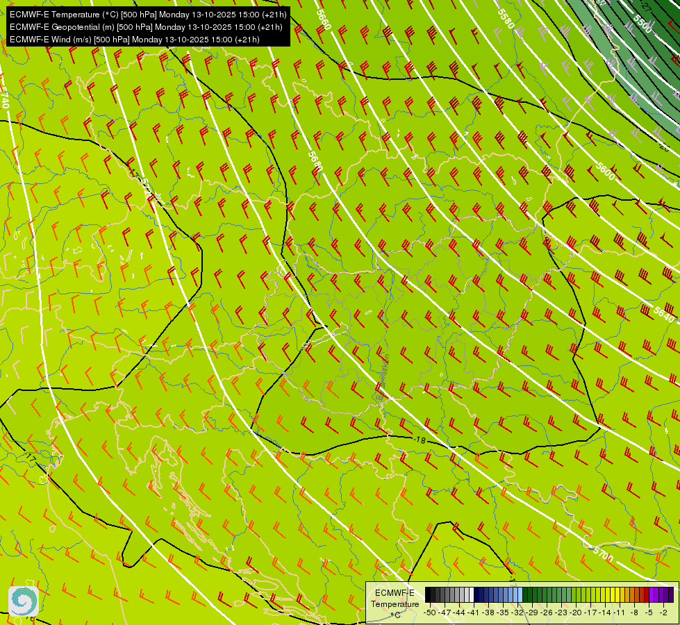The width and height of the screenshot is (680, 625).
Task: Pick the black swatch on the legend
Action: click(428, 595)
